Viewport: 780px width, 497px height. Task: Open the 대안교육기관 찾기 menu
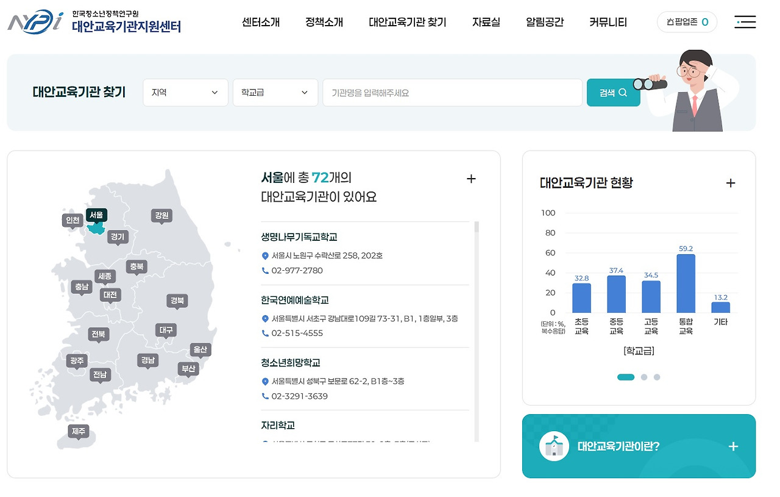point(408,23)
